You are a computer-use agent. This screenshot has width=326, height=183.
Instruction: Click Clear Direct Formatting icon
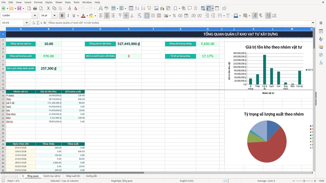coord(76,8)
